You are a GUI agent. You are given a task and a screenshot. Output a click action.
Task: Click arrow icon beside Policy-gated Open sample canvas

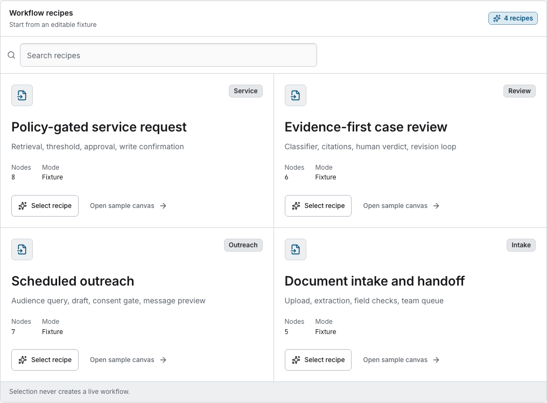[163, 206]
